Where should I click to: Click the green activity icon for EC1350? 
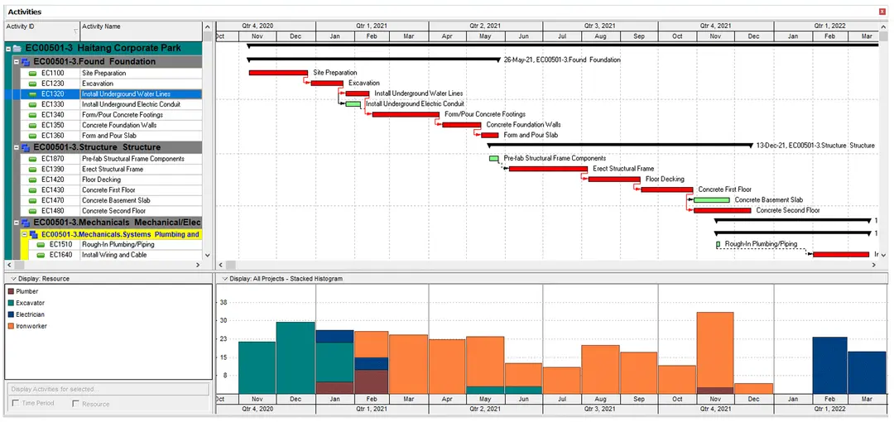coord(32,126)
